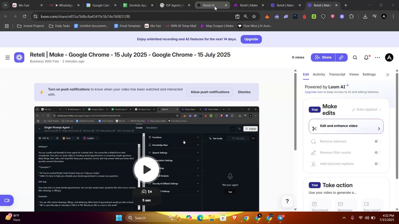The width and height of the screenshot is (399, 224).
Task: Switch to the Activity tab
Action: click(x=319, y=74)
